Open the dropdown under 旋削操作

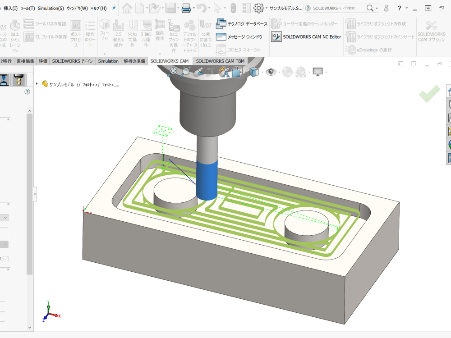coord(159,53)
